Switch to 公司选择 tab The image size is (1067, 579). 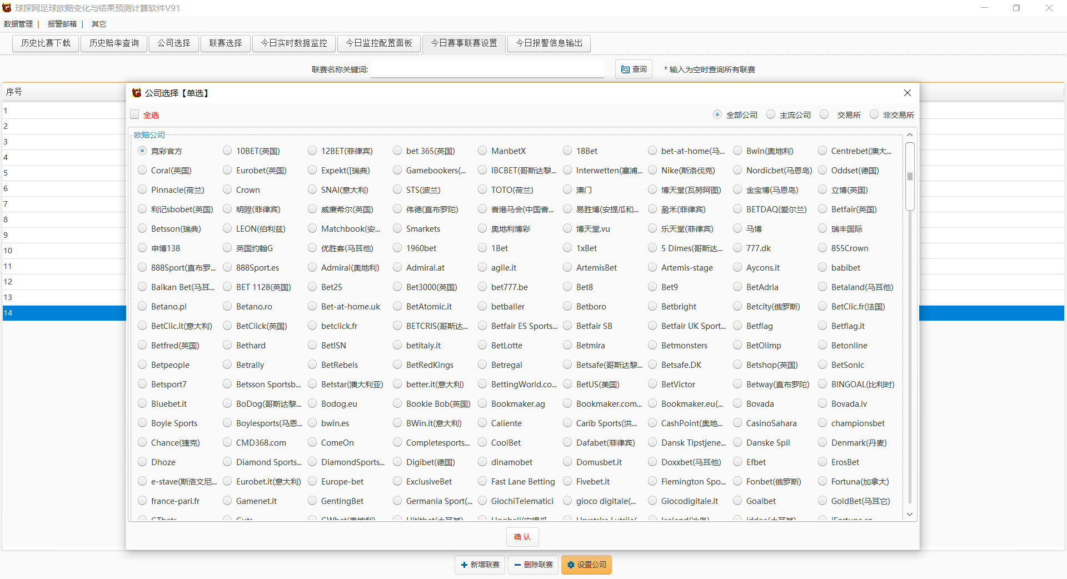174,43
